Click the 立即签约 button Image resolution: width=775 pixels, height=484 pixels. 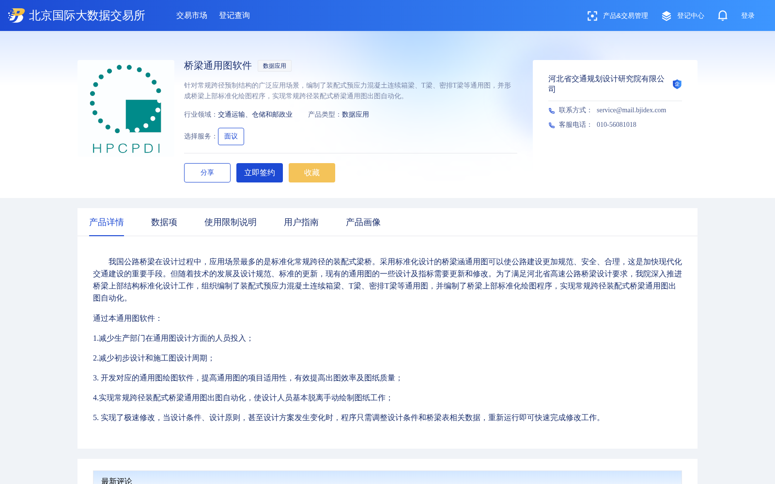[x=260, y=173]
